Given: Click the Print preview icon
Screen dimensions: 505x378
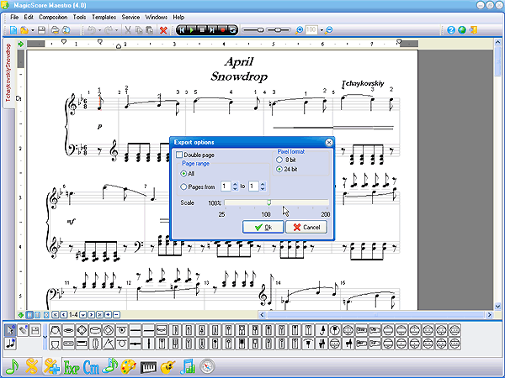Looking at the screenshot, I should 66,30.
